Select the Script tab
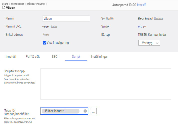This screenshot has height=128, width=178. (x=76, y=57)
